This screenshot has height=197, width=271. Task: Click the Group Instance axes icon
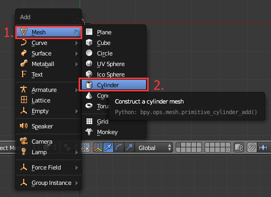[24, 182]
